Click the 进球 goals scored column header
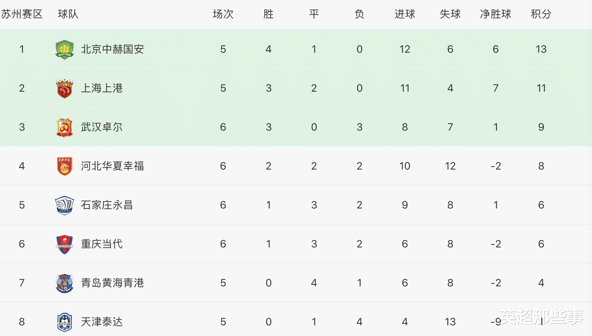592x336 pixels. 404,14
